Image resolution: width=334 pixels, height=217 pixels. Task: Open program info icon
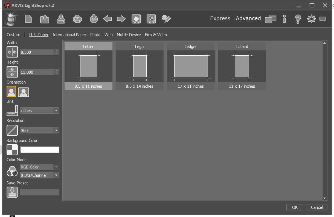pos(284,19)
